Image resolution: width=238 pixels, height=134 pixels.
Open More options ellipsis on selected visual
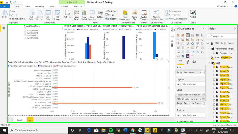click(x=167, y=59)
